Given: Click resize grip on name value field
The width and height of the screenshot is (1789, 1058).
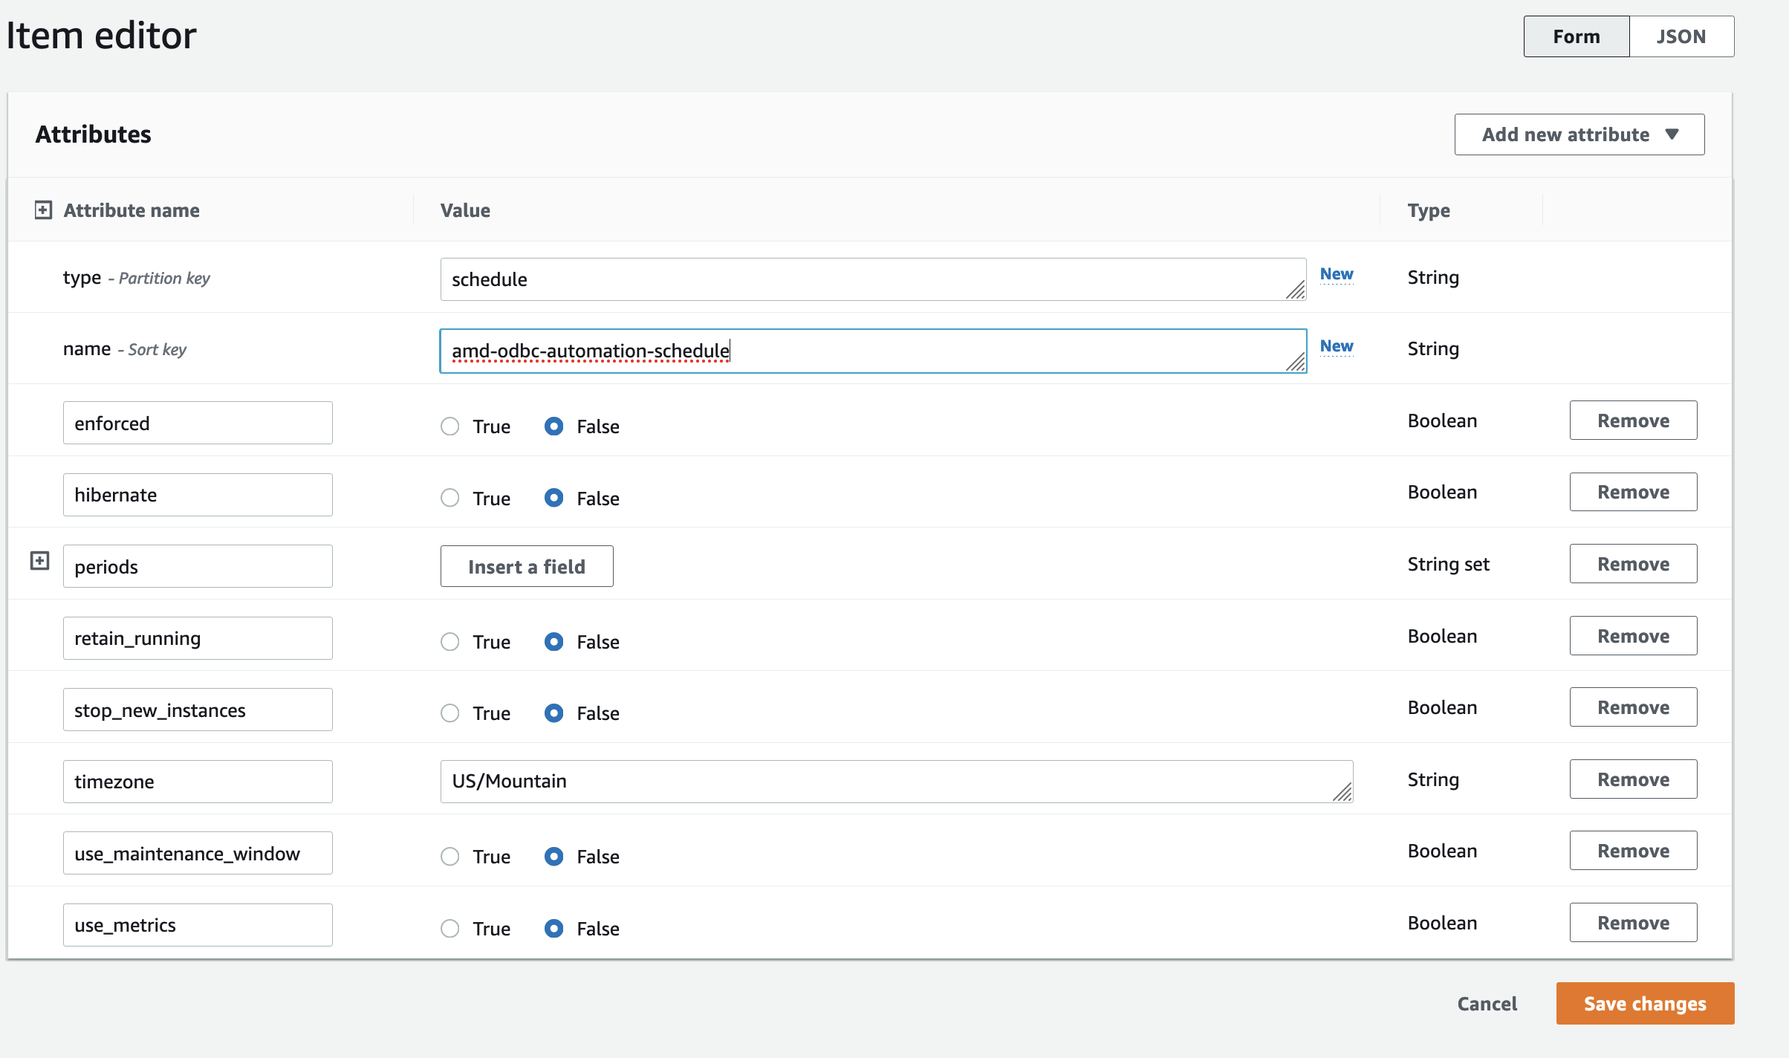Looking at the screenshot, I should coord(1296,362).
